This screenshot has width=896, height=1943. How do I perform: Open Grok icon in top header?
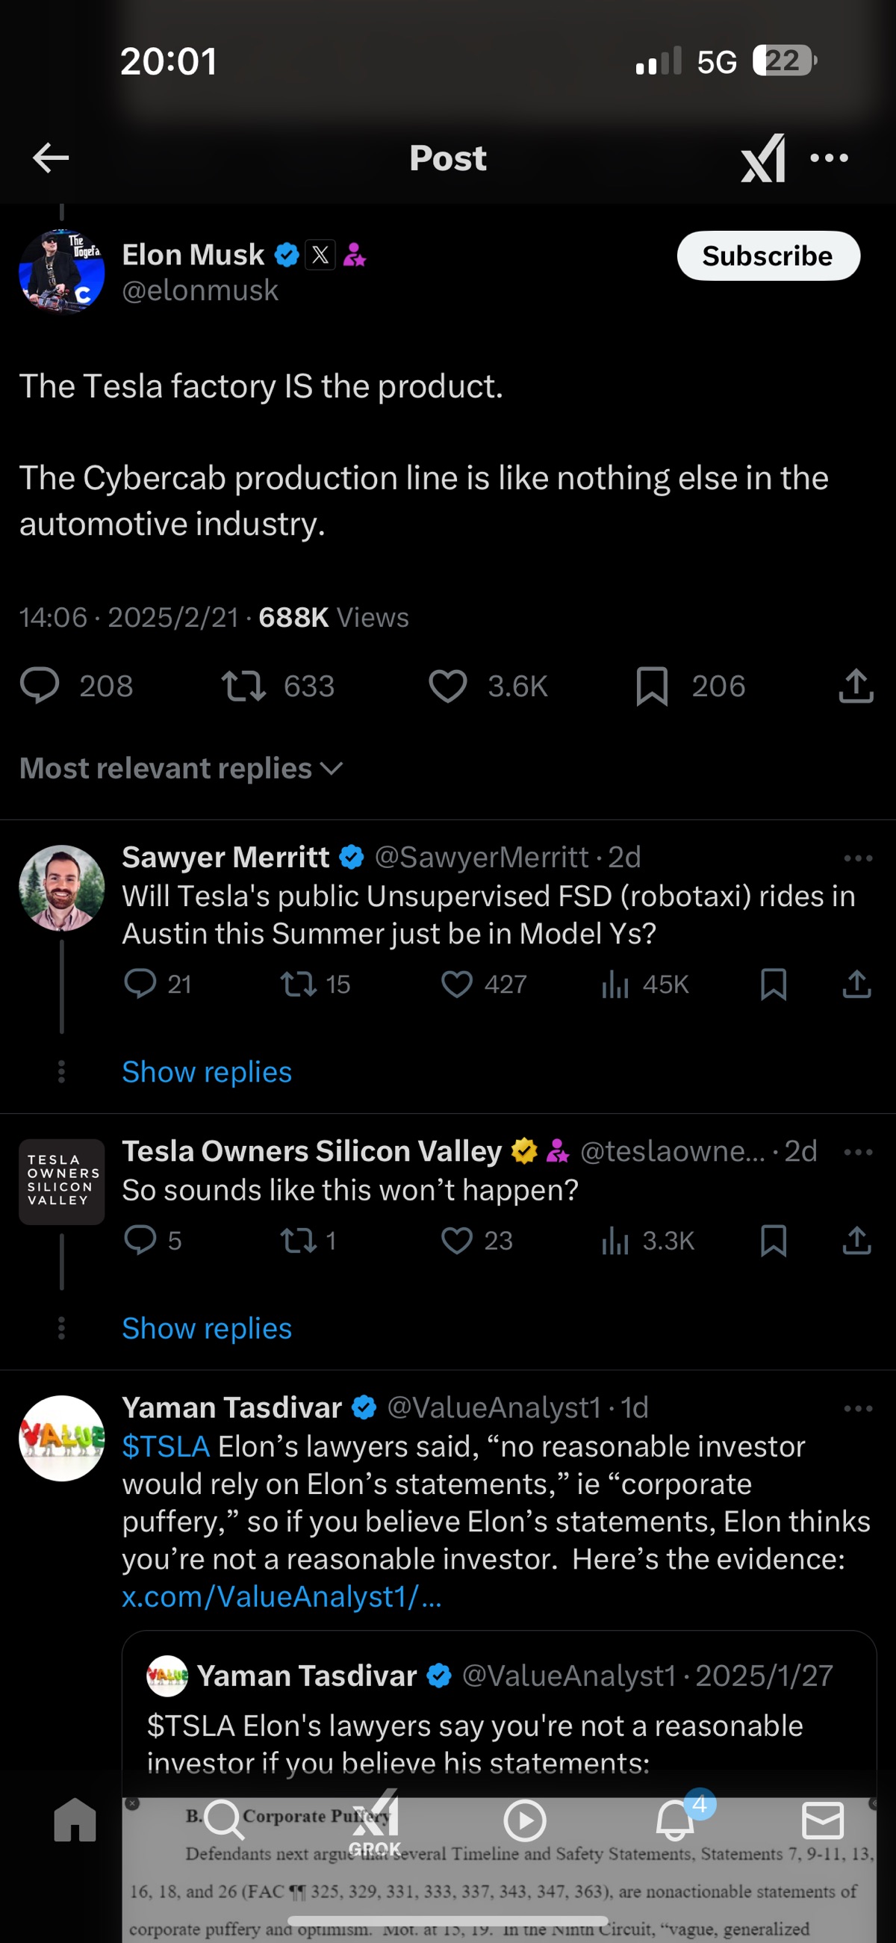(x=762, y=158)
